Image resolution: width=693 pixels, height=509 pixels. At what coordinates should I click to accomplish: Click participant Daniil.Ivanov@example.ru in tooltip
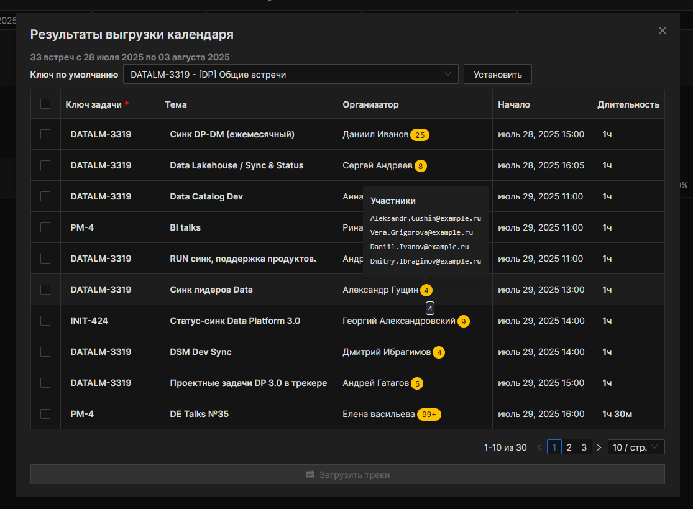420,247
